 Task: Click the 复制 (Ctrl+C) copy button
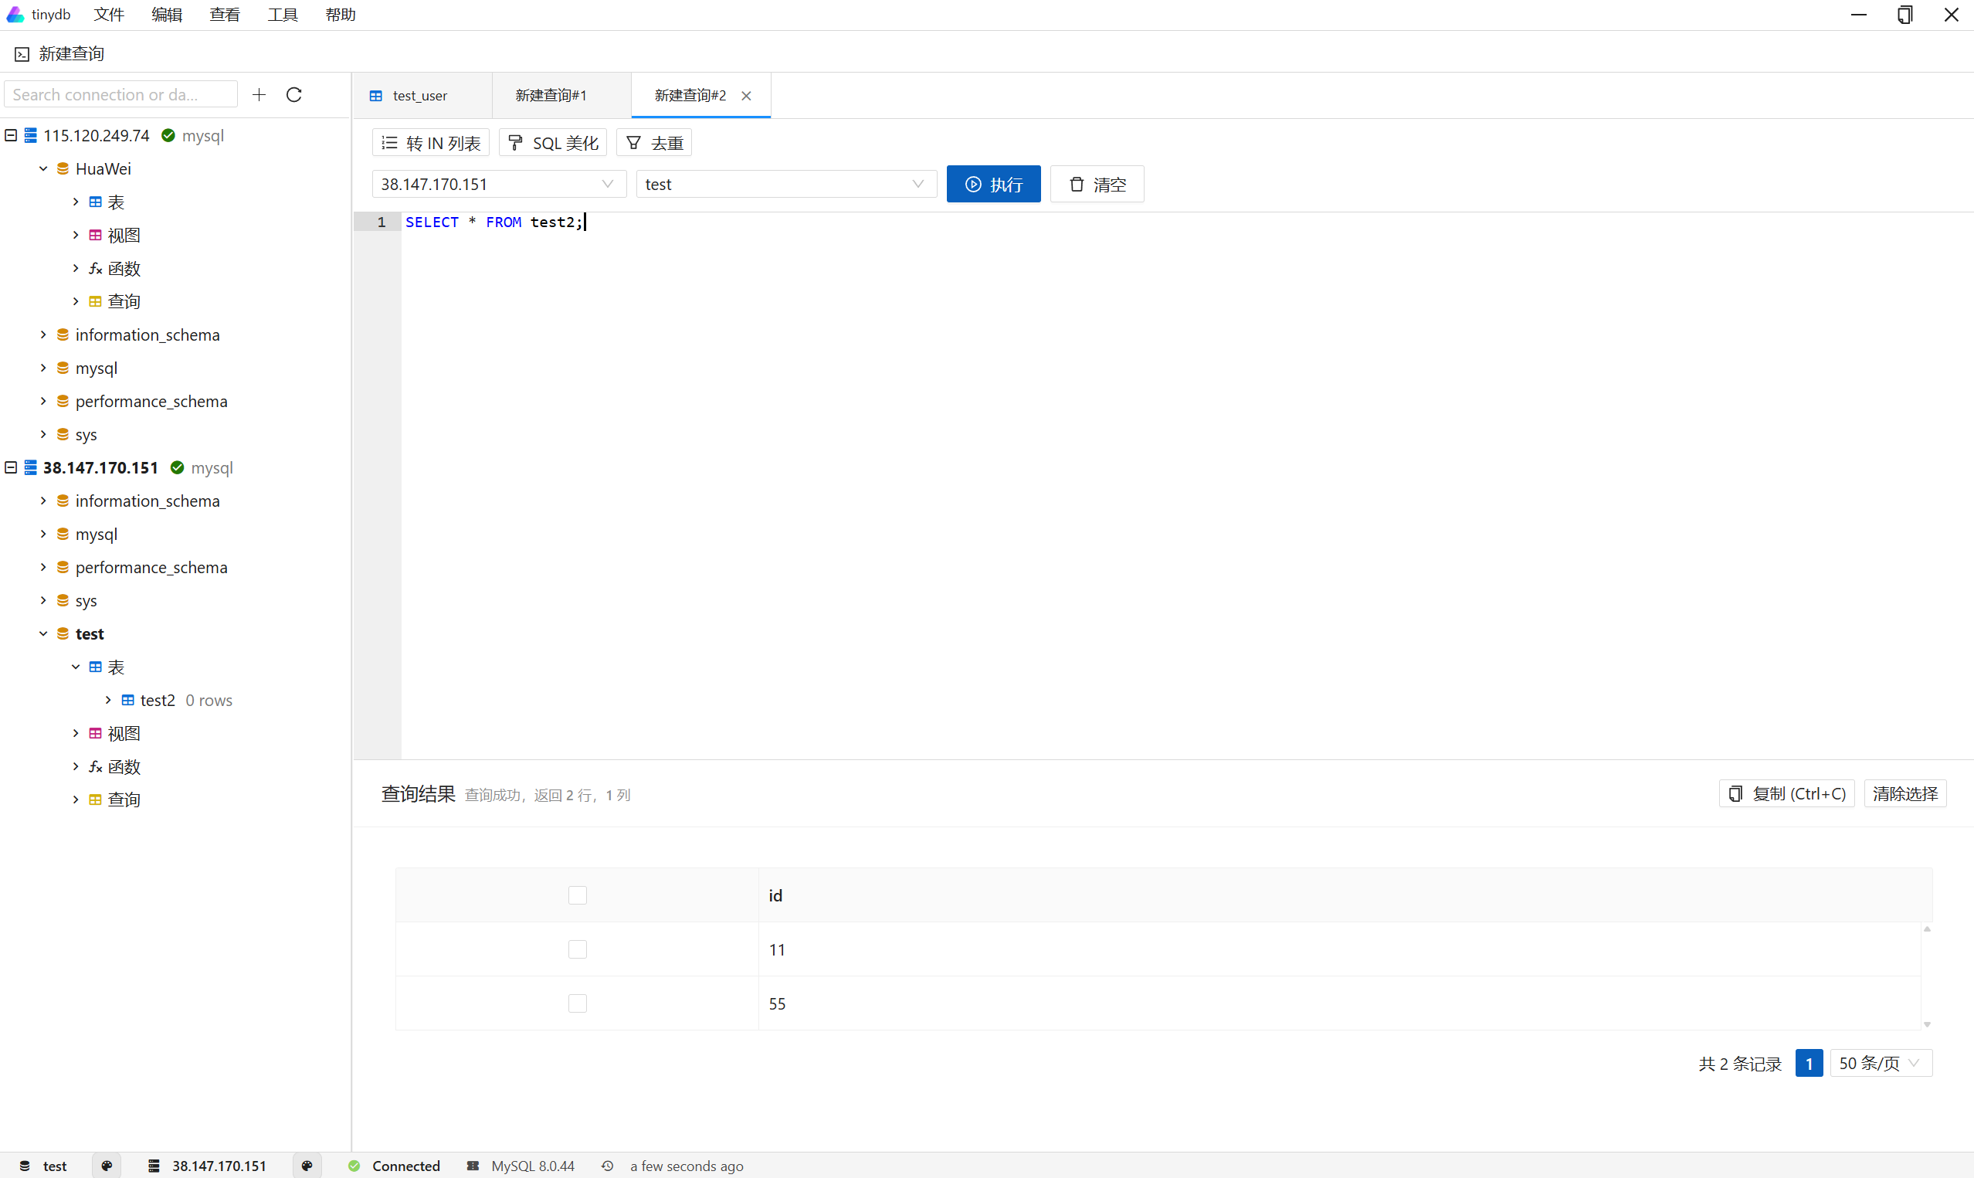pyautogui.click(x=1787, y=794)
